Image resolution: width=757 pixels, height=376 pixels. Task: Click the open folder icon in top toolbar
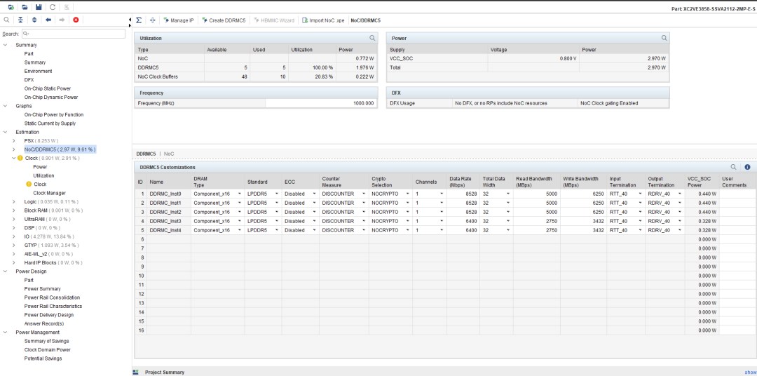[x=25, y=7]
